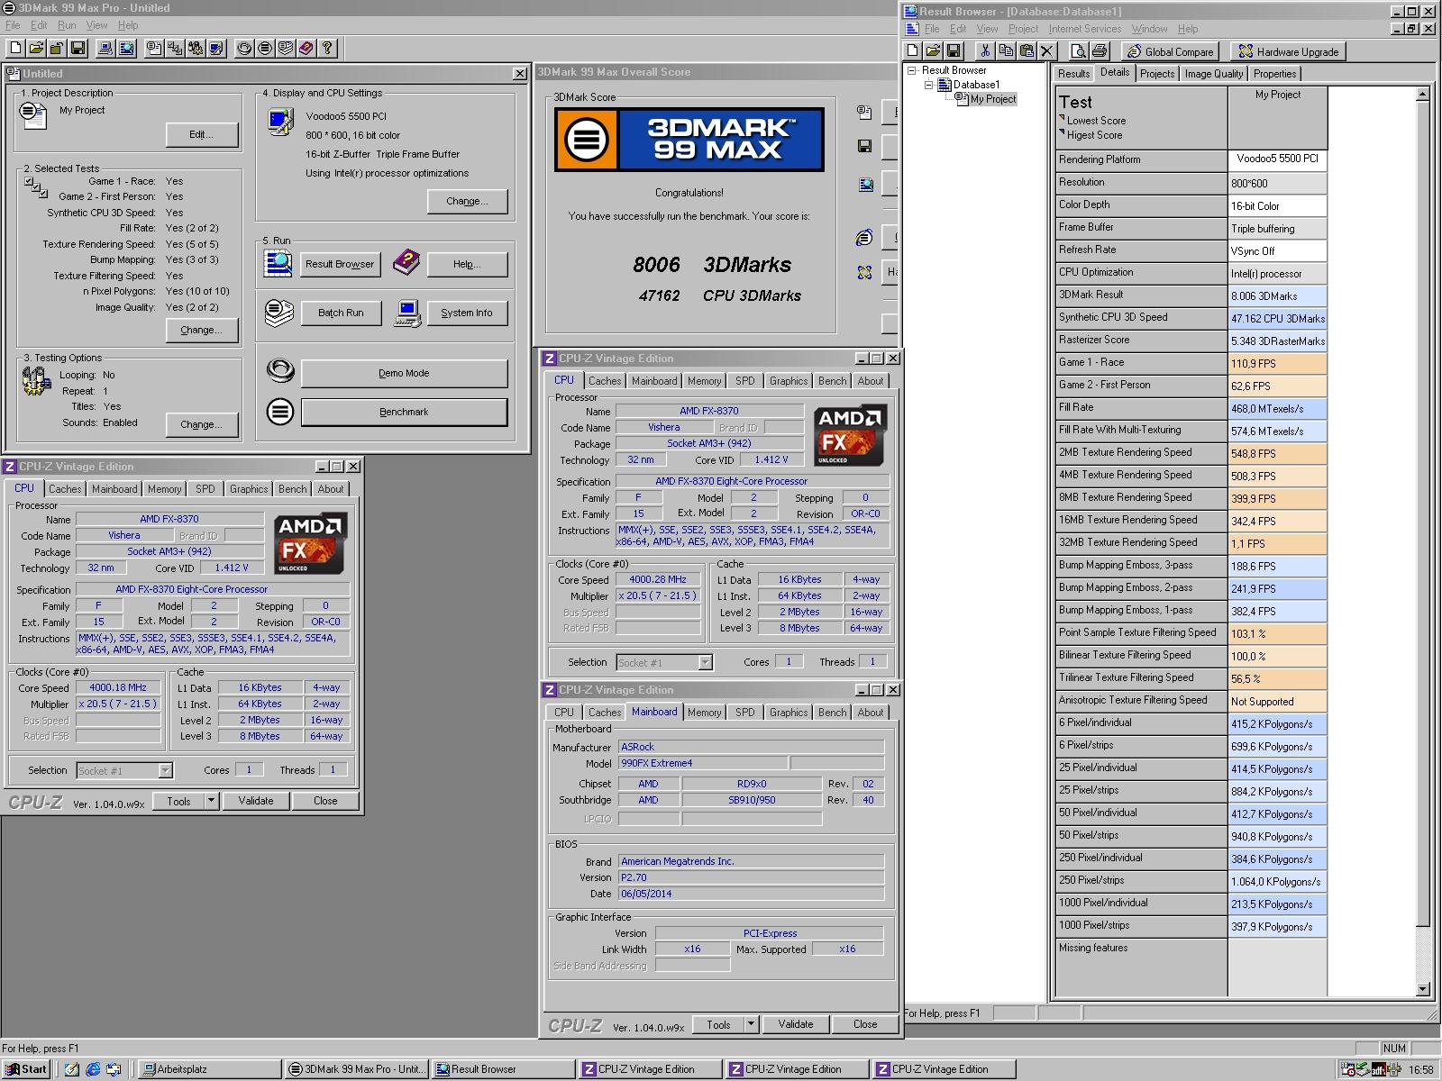
Task: Click System Info computer icon in 3DMark toolbar
Action: point(105,49)
